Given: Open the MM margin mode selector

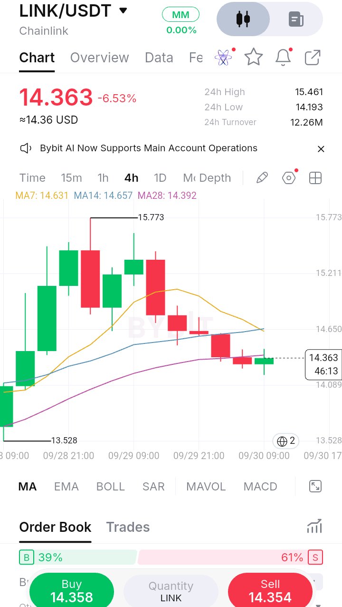Looking at the screenshot, I should pos(180,15).
